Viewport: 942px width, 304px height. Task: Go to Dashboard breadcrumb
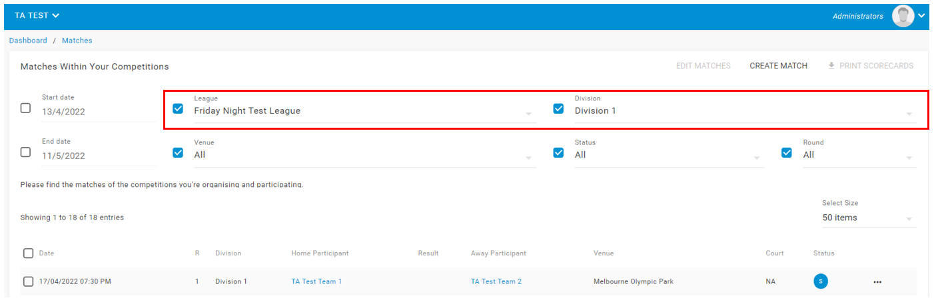[x=28, y=41]
